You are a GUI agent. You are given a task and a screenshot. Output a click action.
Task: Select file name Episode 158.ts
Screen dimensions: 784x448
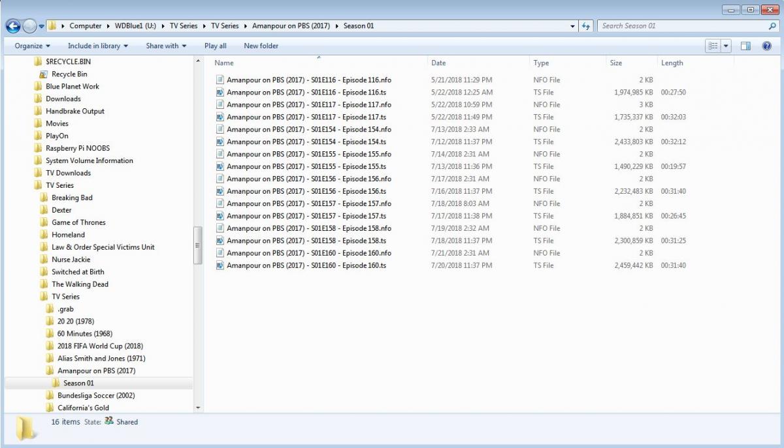(306, 241)
